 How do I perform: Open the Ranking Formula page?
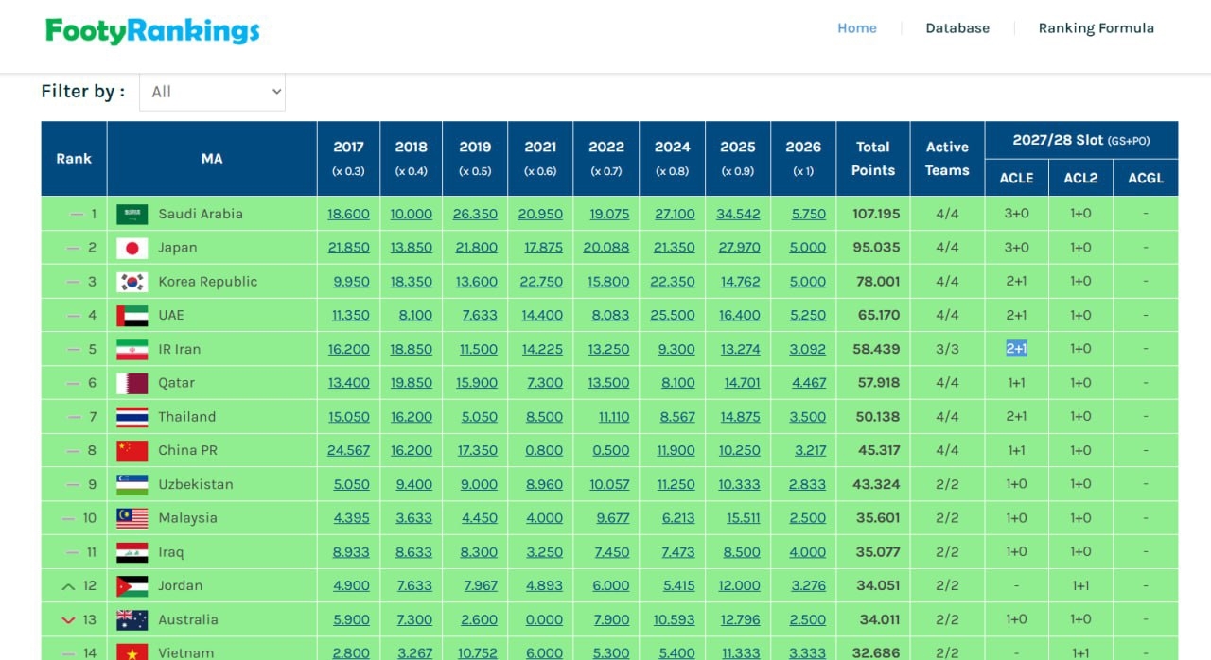pos(1096,28)
